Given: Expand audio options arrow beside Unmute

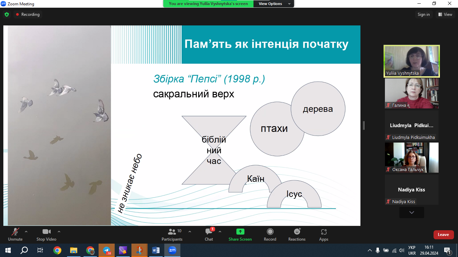Looking at the screenshot, I should pos(26,232).
